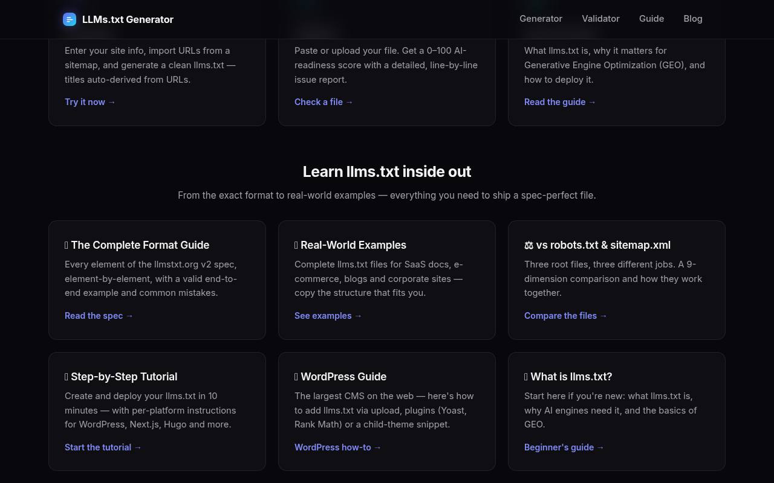Click the description mentioning the llmstxt.org v2 spec
Viewport: 774px width, 483px height.
(151, 278)
